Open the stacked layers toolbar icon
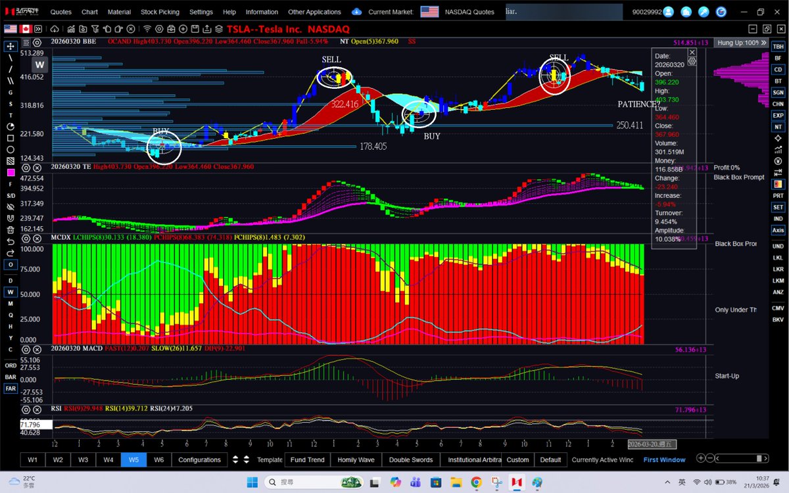 click(219, 29)
